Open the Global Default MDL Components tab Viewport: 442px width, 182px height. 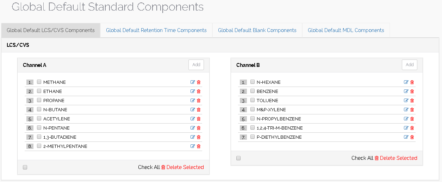(x=346, y=30)
